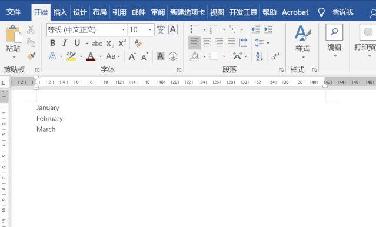This screenshot has width=376, height=227.
Task: Open font dialog launcher in 字体 group
Action: tap(179, 70)
